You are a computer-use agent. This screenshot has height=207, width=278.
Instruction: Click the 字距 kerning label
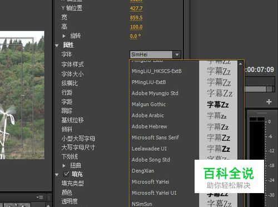coord(67,102)
